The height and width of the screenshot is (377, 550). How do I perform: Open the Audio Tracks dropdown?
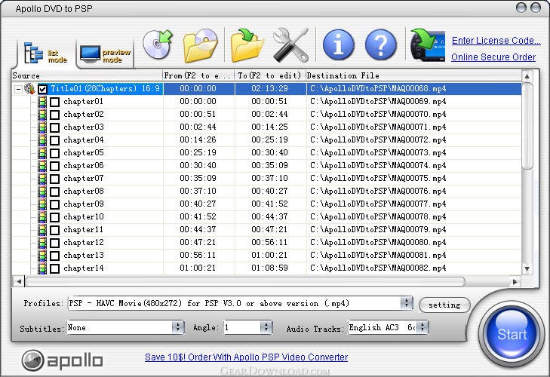422,327
